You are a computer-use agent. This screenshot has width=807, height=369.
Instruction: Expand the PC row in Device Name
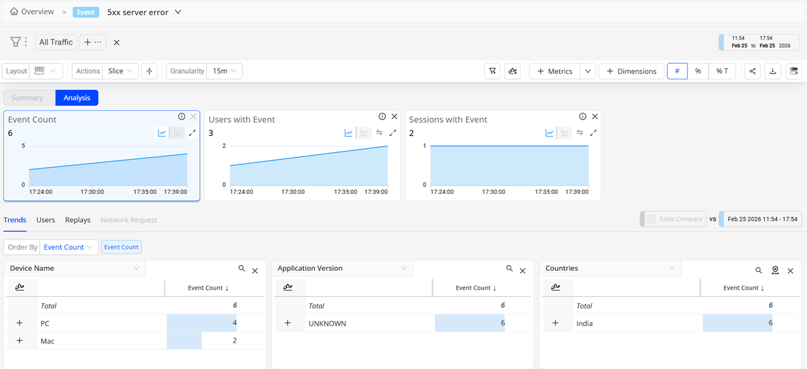tap(20, 323)
